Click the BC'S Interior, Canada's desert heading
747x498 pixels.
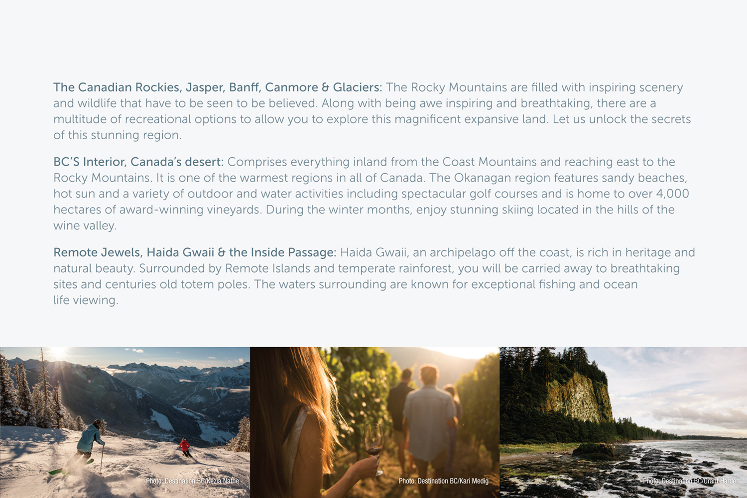click(138, 162)
